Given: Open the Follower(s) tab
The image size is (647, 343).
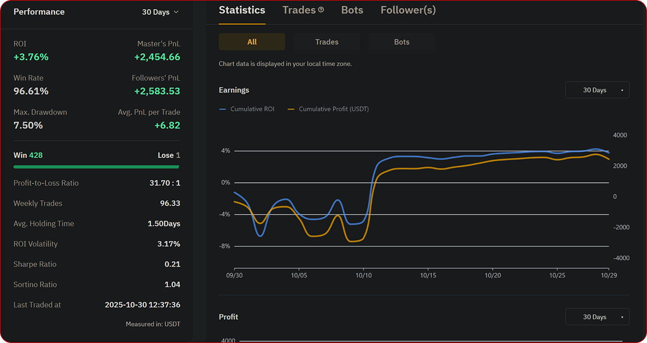Looking at the screenshot, I should click(408, 10).
